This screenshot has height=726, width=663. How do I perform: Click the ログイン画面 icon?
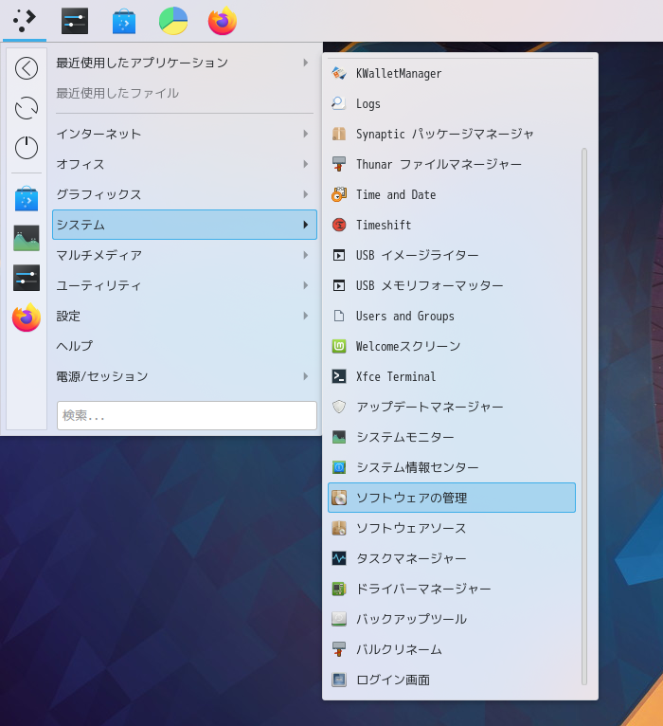pyautogui.click(x=339, y=680)
